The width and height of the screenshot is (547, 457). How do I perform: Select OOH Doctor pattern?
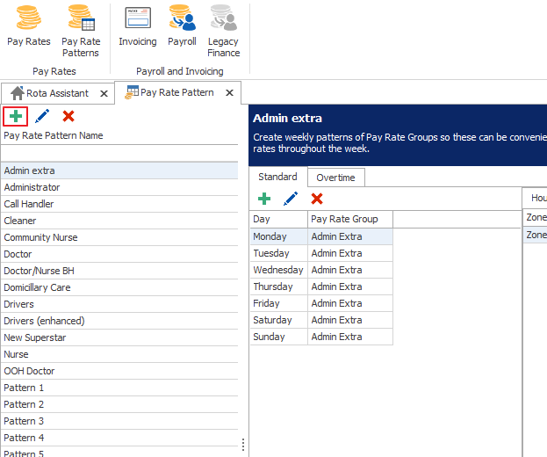click(119, 371)
